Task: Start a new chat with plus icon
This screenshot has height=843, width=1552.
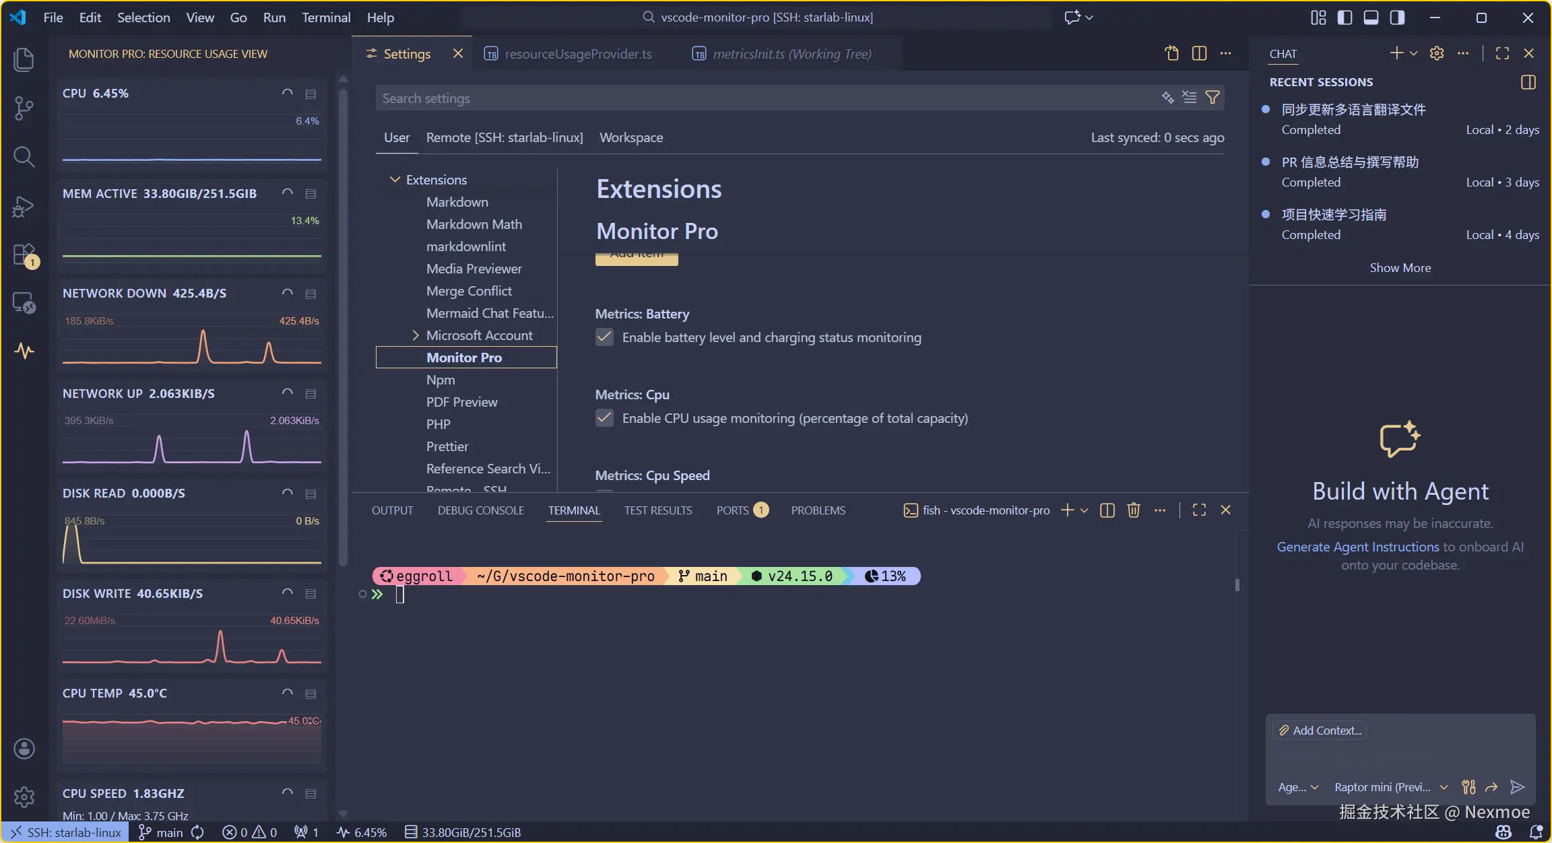Action: [1396, 53]
